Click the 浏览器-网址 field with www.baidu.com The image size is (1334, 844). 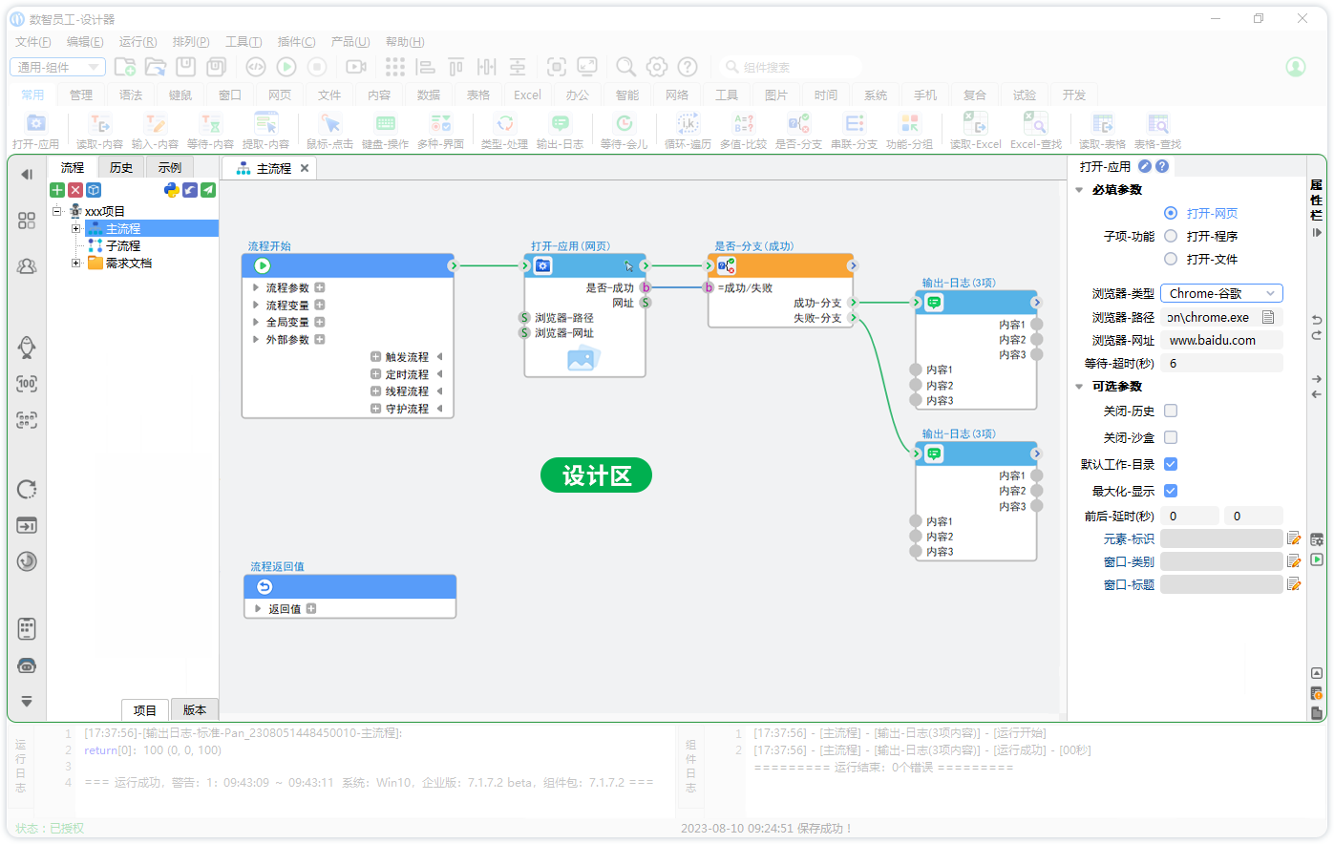[1221, 340]
